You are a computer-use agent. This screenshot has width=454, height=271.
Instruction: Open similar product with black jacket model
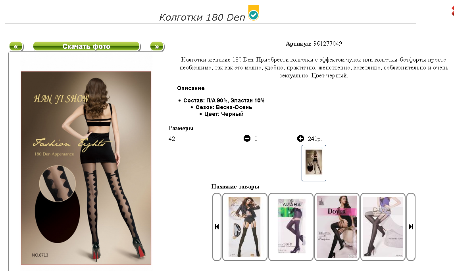pos(245,227)
